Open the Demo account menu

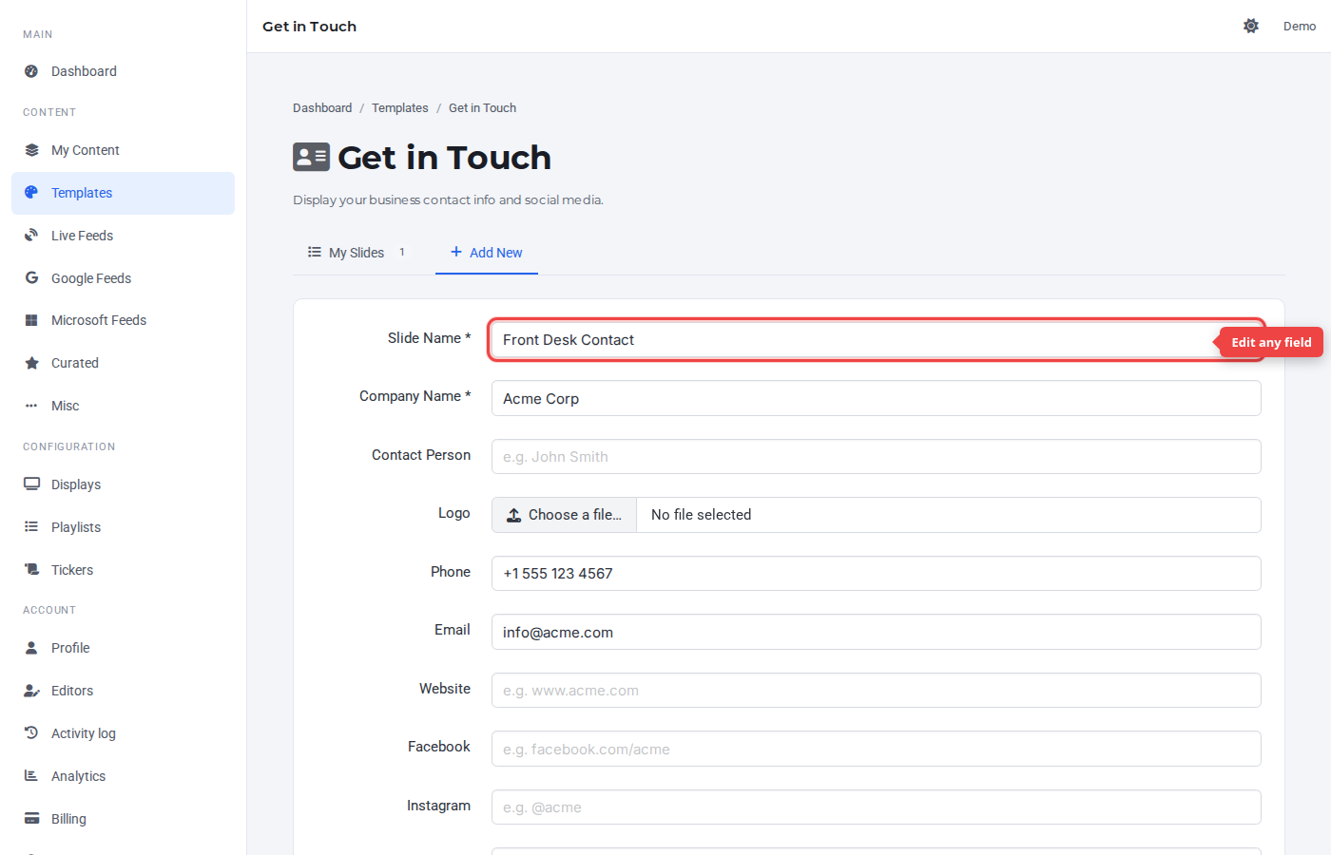tap(1300, 27)
